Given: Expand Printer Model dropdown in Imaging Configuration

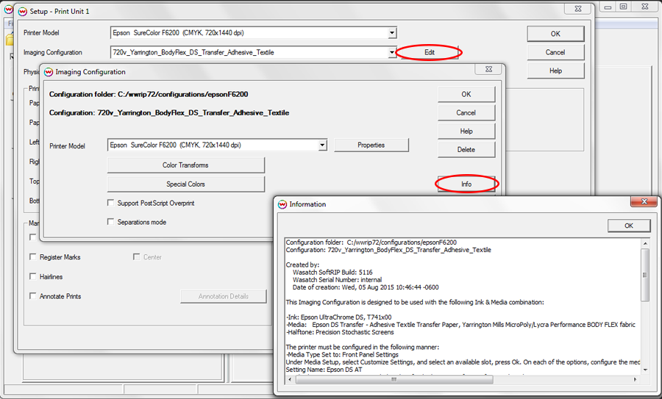Looking at the screenshot, I should [322, 145].
